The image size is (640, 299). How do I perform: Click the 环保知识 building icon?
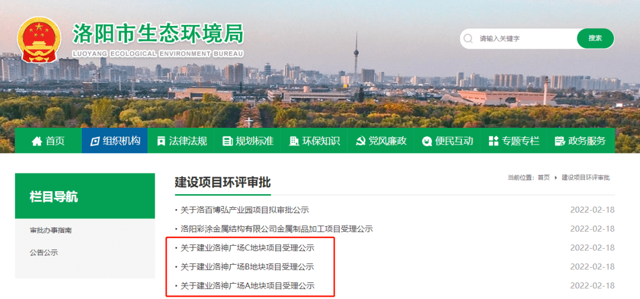[x=294, y=141]
